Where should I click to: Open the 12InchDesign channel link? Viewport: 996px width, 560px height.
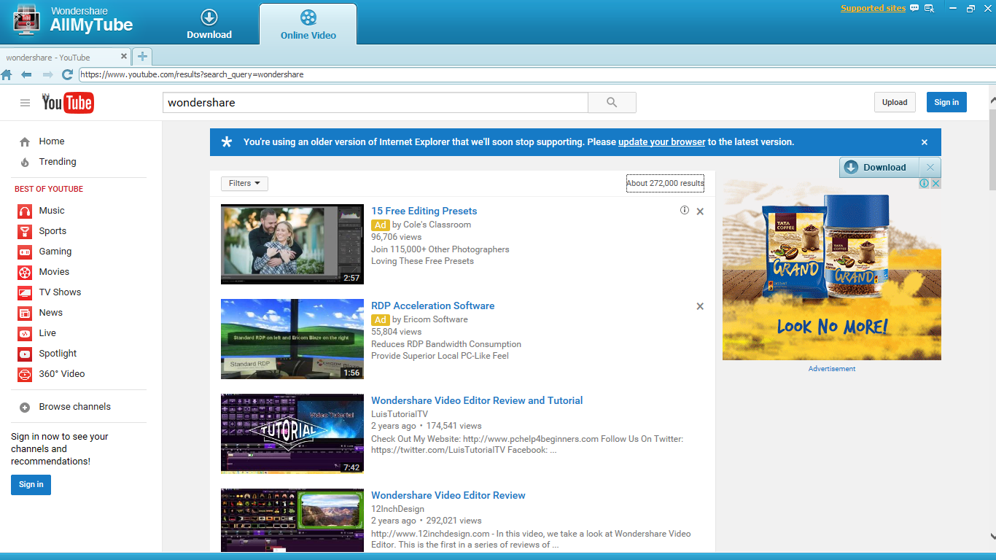click(x=397, y=509)
